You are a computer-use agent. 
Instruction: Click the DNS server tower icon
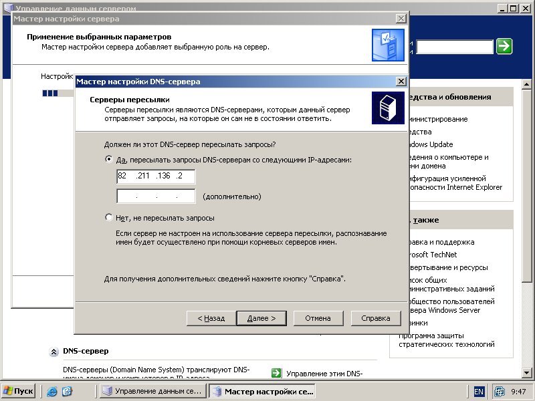tap(388, 108)
